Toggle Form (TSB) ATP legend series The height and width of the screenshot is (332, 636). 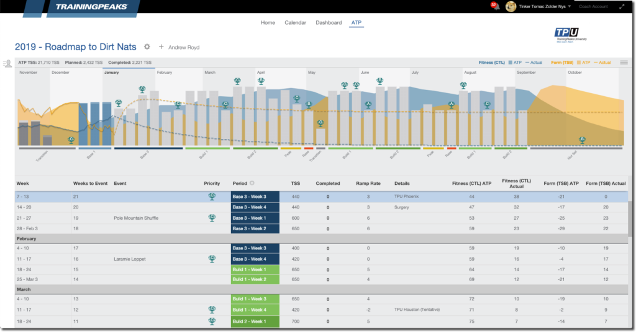click(584, 63)
